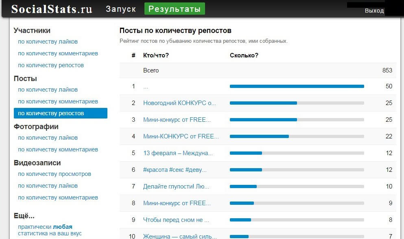Switch to the Запуск tab
Viewport: 404px width, 239px height.
tap(120, 9)
